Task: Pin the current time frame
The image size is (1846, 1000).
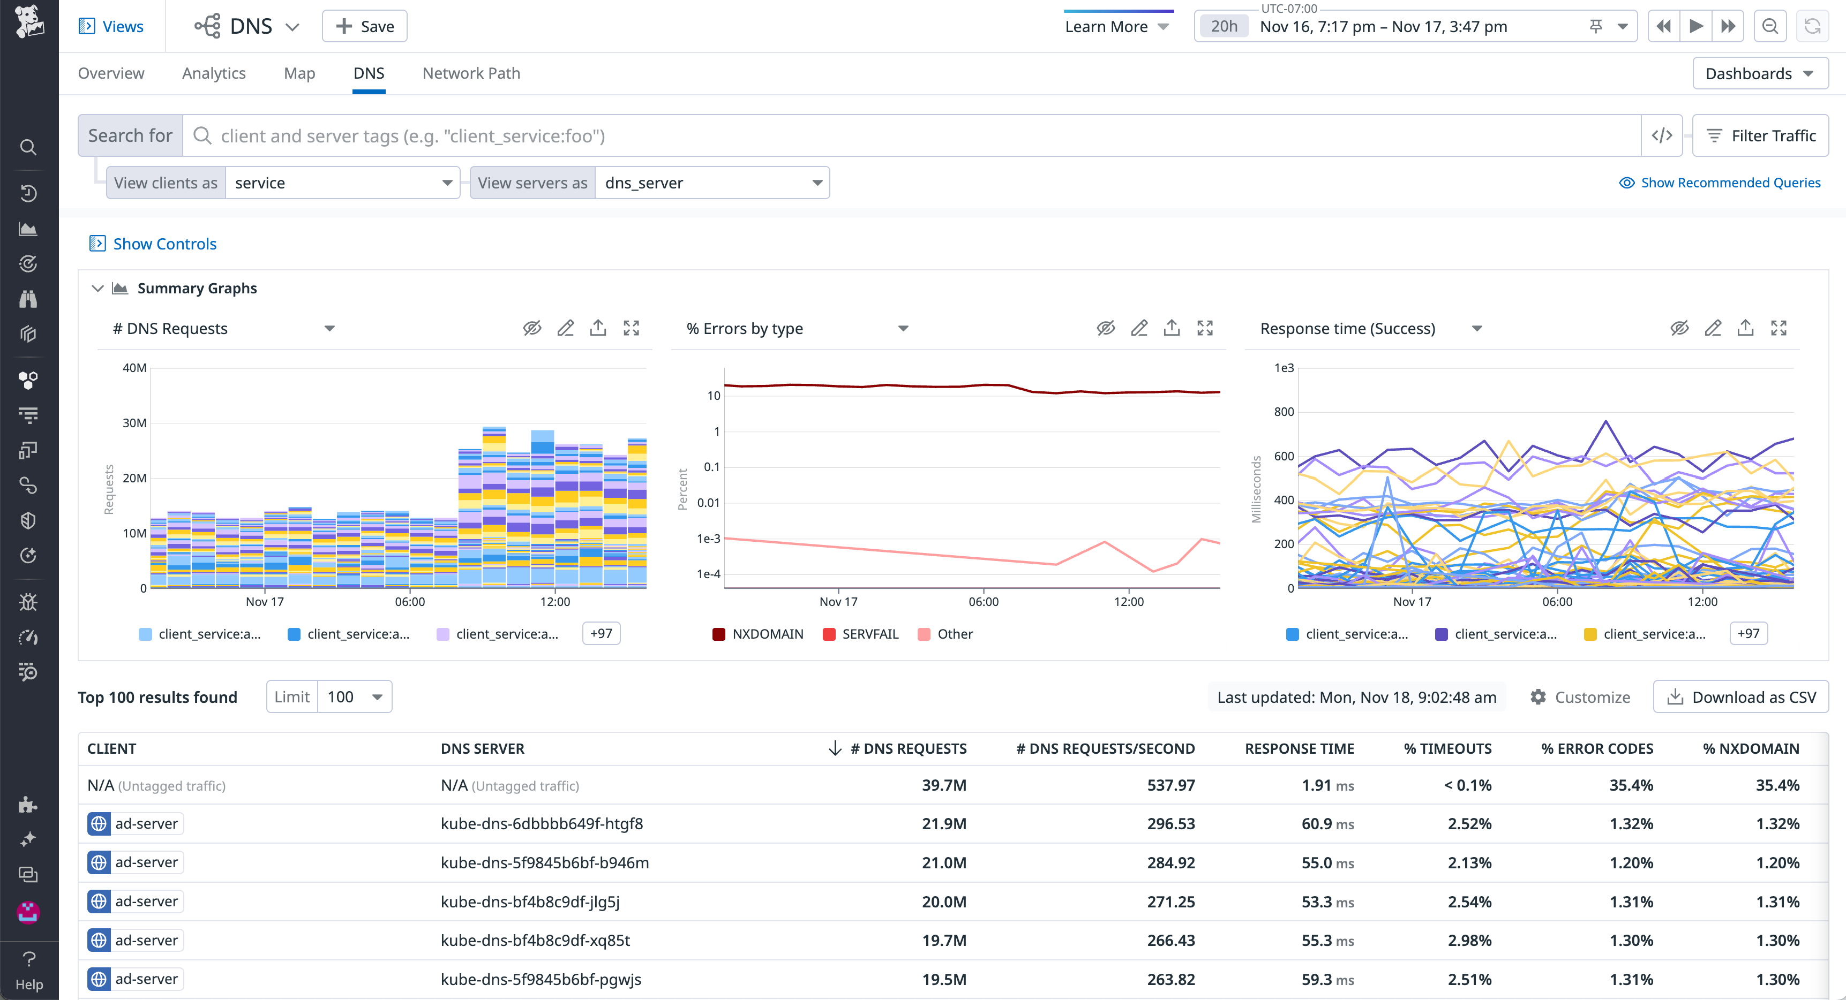Action: tap(1595, 26)
